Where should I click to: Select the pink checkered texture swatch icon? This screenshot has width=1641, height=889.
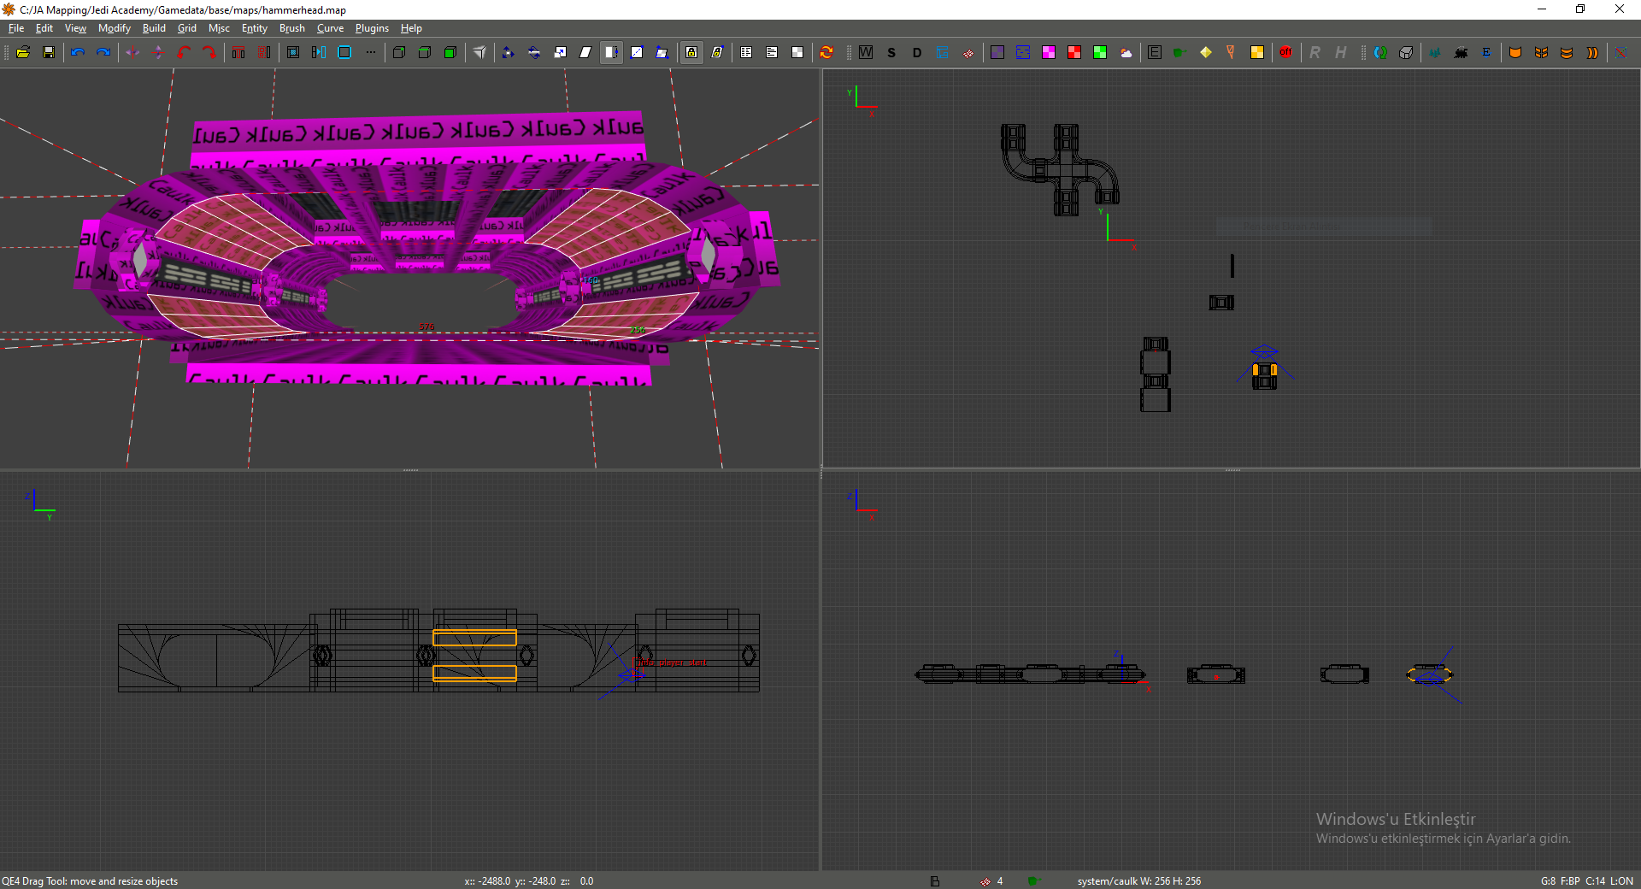pyautogui.click(x=1049, y=52)
